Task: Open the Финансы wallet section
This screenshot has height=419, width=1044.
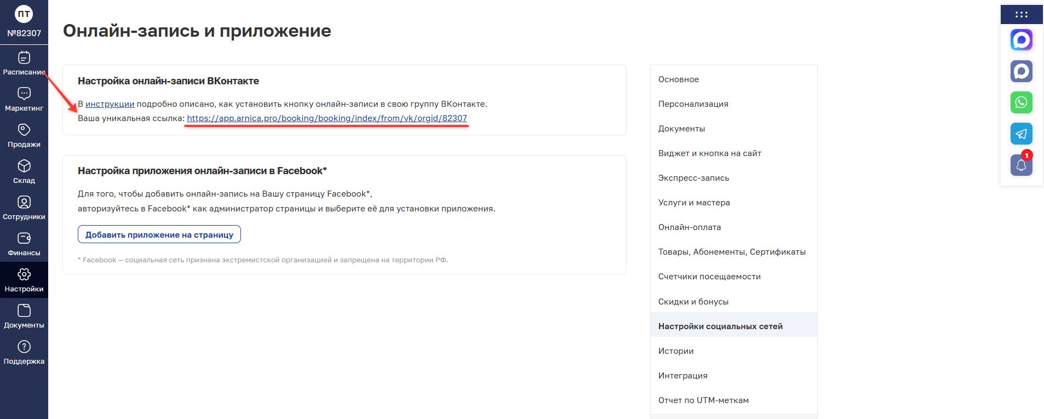Action: [24, 244]
